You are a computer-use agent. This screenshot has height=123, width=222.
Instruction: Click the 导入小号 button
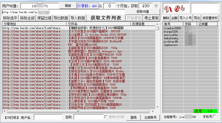[186, 18]
